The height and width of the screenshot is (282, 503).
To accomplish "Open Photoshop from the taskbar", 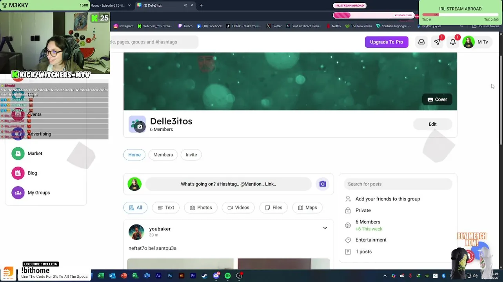I will click(x=170, y=276).
